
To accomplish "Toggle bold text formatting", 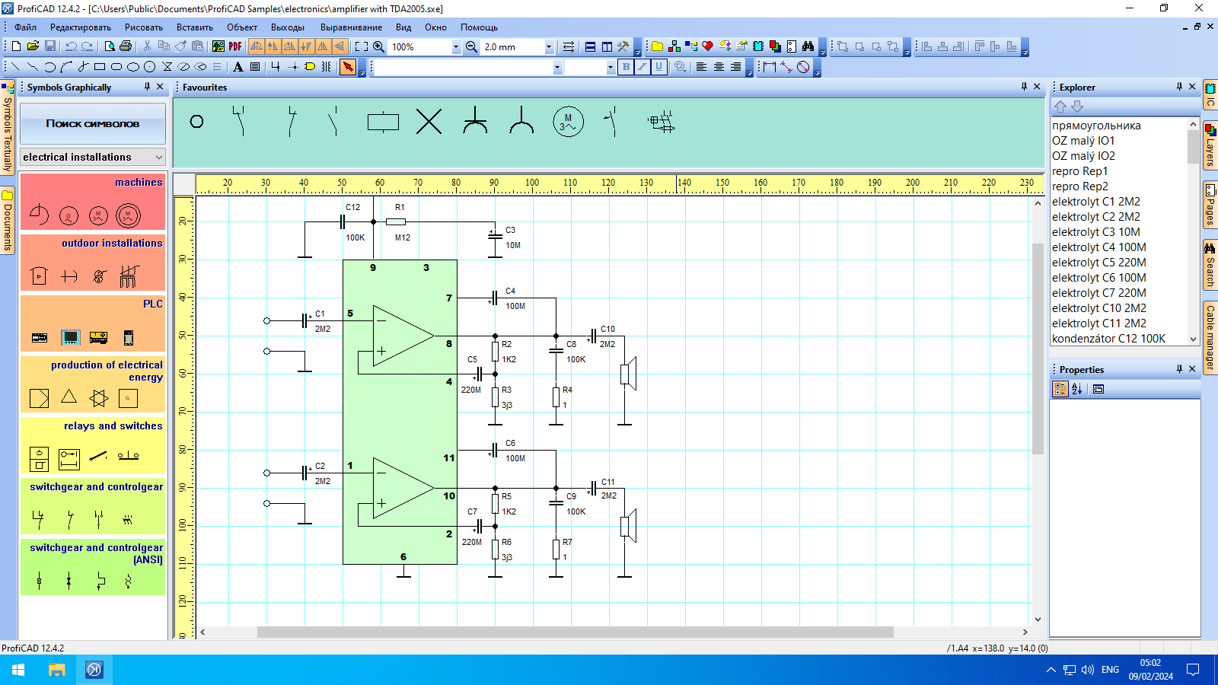I will coord(626,67).
